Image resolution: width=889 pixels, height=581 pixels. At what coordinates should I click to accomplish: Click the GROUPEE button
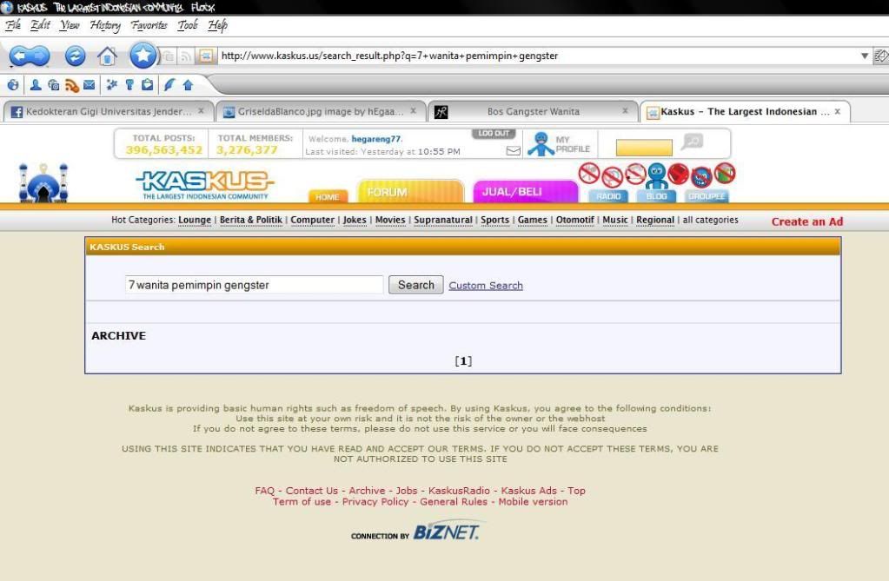(707, 196)
